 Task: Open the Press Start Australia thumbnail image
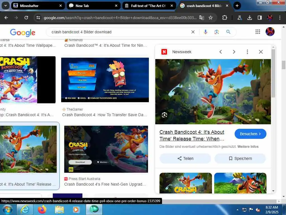click(106, 149)
